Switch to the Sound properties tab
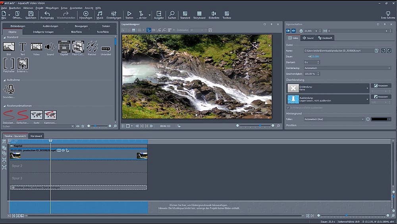 [x=308, y=38]
